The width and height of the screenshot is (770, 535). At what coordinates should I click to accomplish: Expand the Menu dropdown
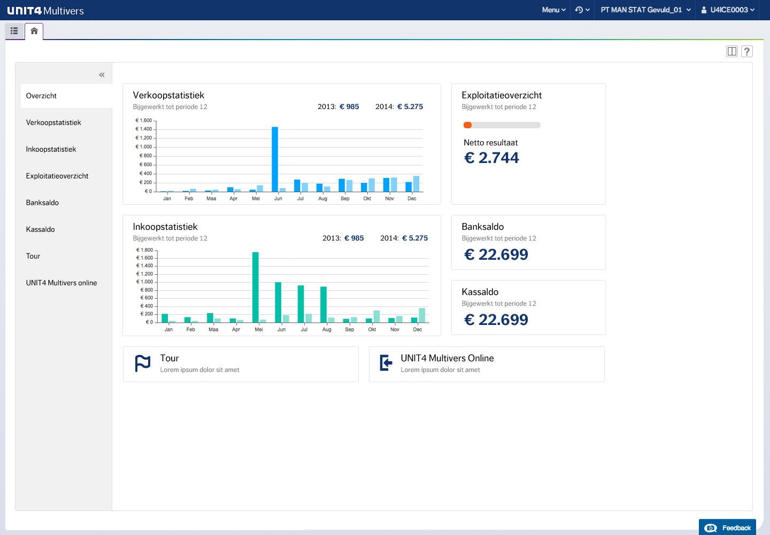[553, 10]
